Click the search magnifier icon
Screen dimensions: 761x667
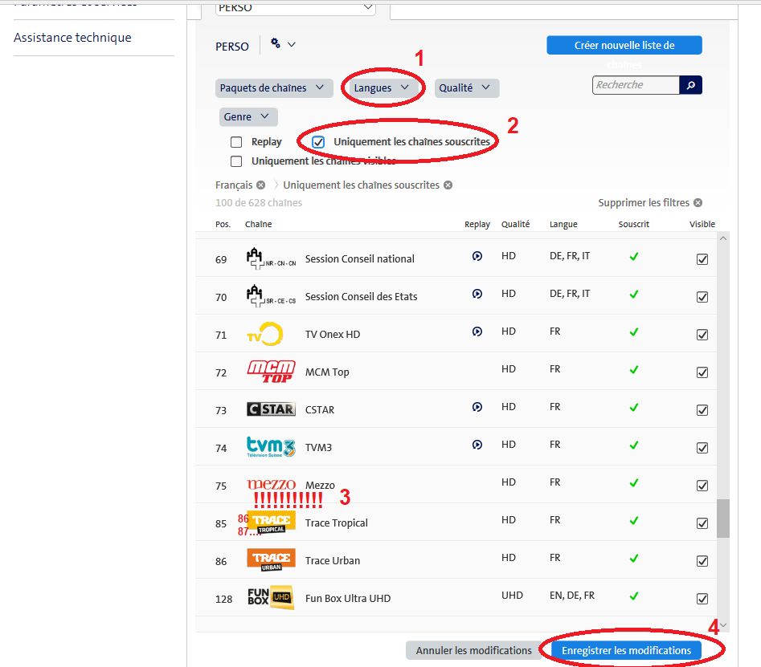(x=690, y=85)
